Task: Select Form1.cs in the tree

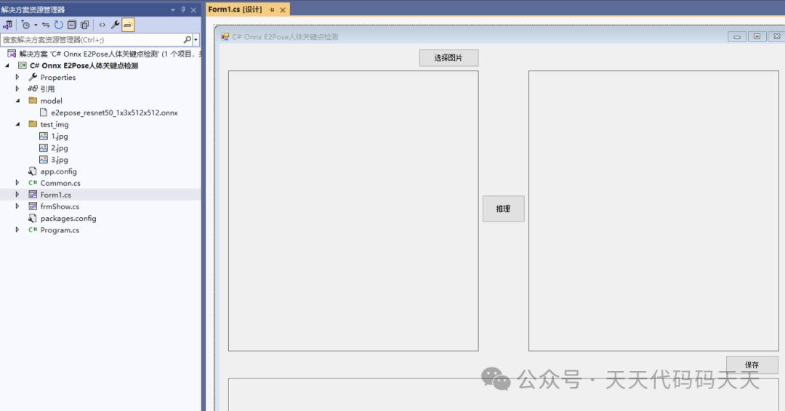Action: 55,195
